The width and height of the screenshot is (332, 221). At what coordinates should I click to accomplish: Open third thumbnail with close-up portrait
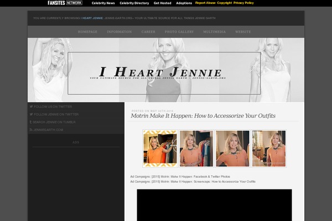click(x=232, y=149)
